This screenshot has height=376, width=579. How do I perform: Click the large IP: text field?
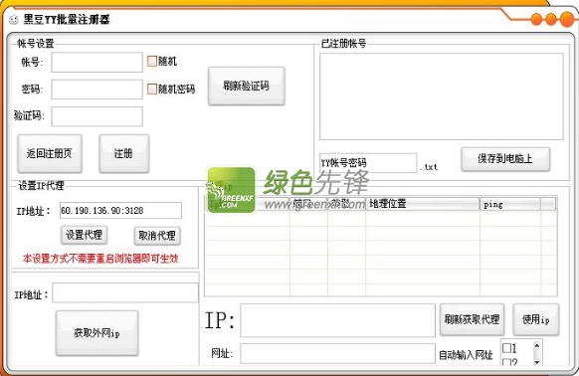337,320
